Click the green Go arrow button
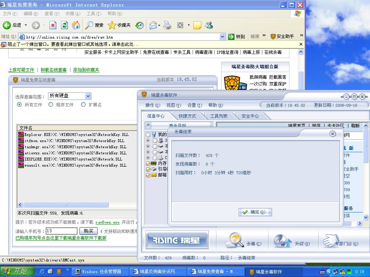The width and height of the screenshot is (370, 277). [x=231, y=36]
